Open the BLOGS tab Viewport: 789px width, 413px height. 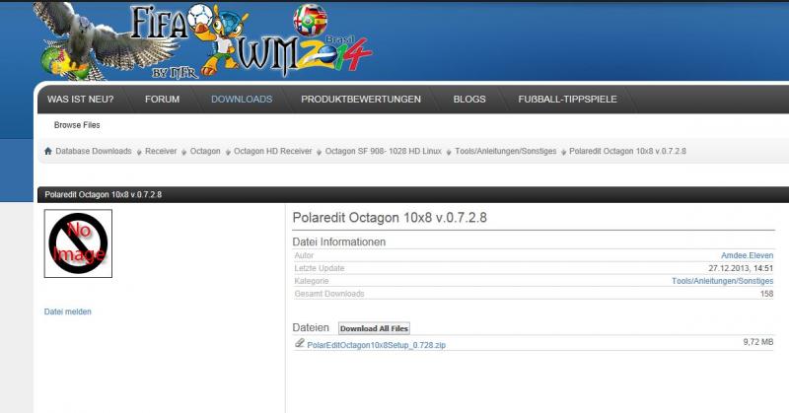(469, 100)
